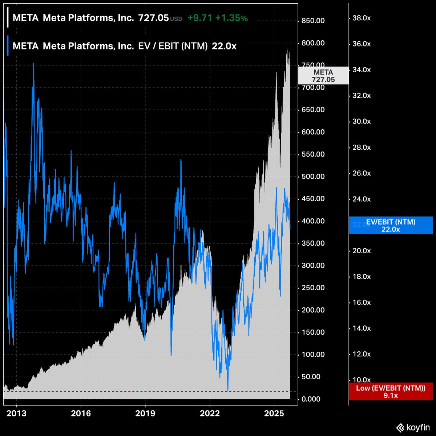Viewport: 436px width, 436px height.
Task: Click the 16.0x multiple axis label
Action: pos(362,302)
